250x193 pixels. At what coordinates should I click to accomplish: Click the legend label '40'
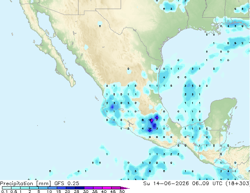click(104, 191)
